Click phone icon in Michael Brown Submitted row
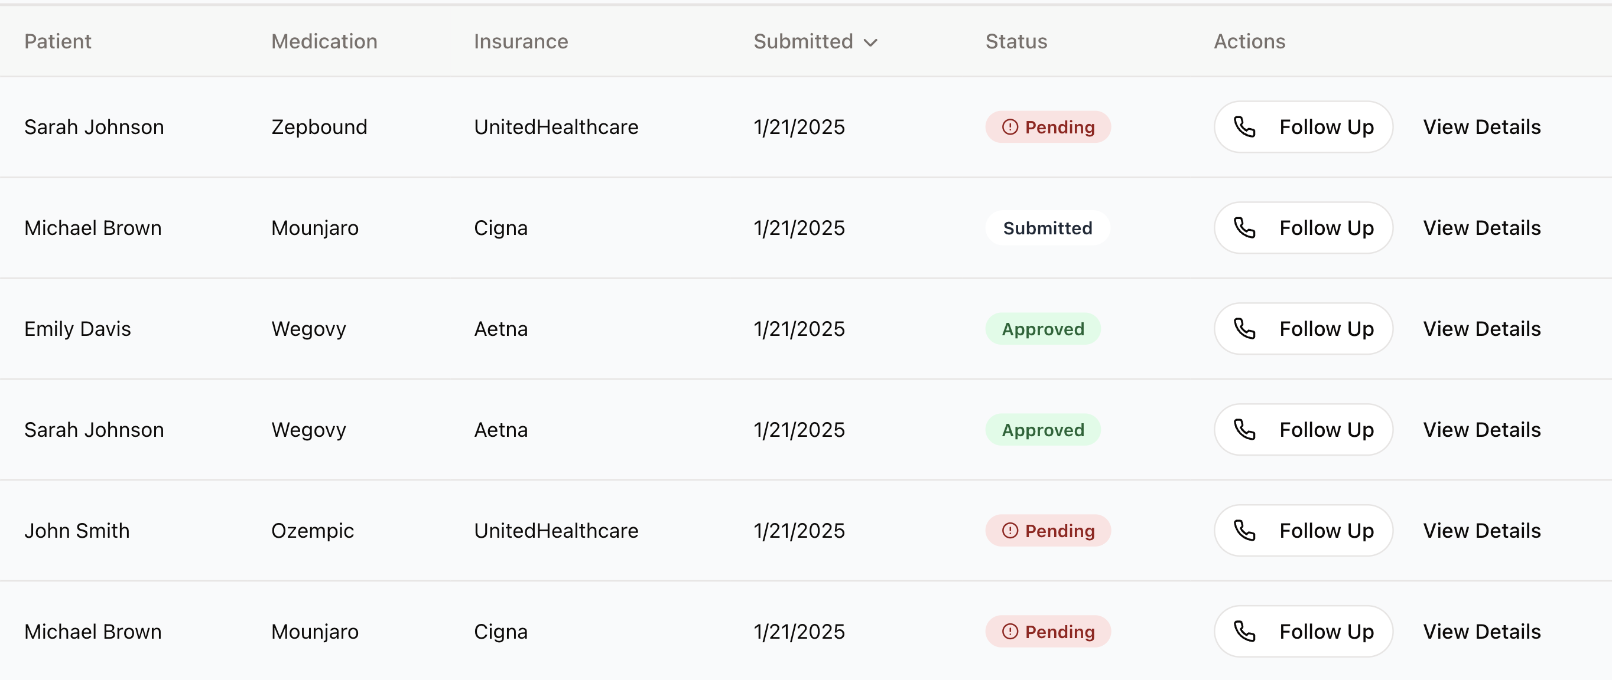The width and height of the screenshot is (1612, 680). 1244,227
